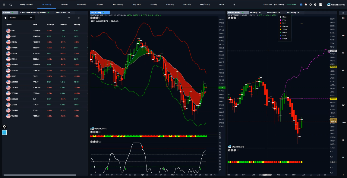Click the search magnifier icon
Screen dimensions: 347x178
11,5
